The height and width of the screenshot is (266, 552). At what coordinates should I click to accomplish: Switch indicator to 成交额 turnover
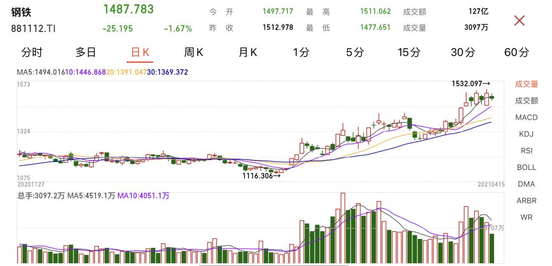click(526, 101)
